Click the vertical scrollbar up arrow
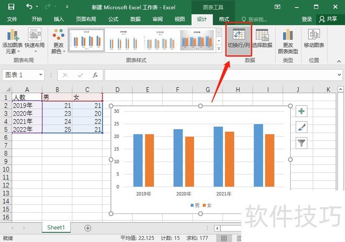Image resolution: width=345 pixels, height=242 pixels. coord(340,89)
